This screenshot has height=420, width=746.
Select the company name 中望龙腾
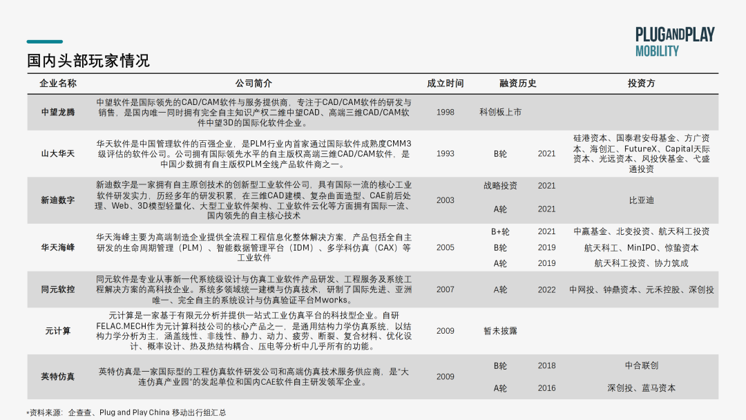click(x=57, y=113)
